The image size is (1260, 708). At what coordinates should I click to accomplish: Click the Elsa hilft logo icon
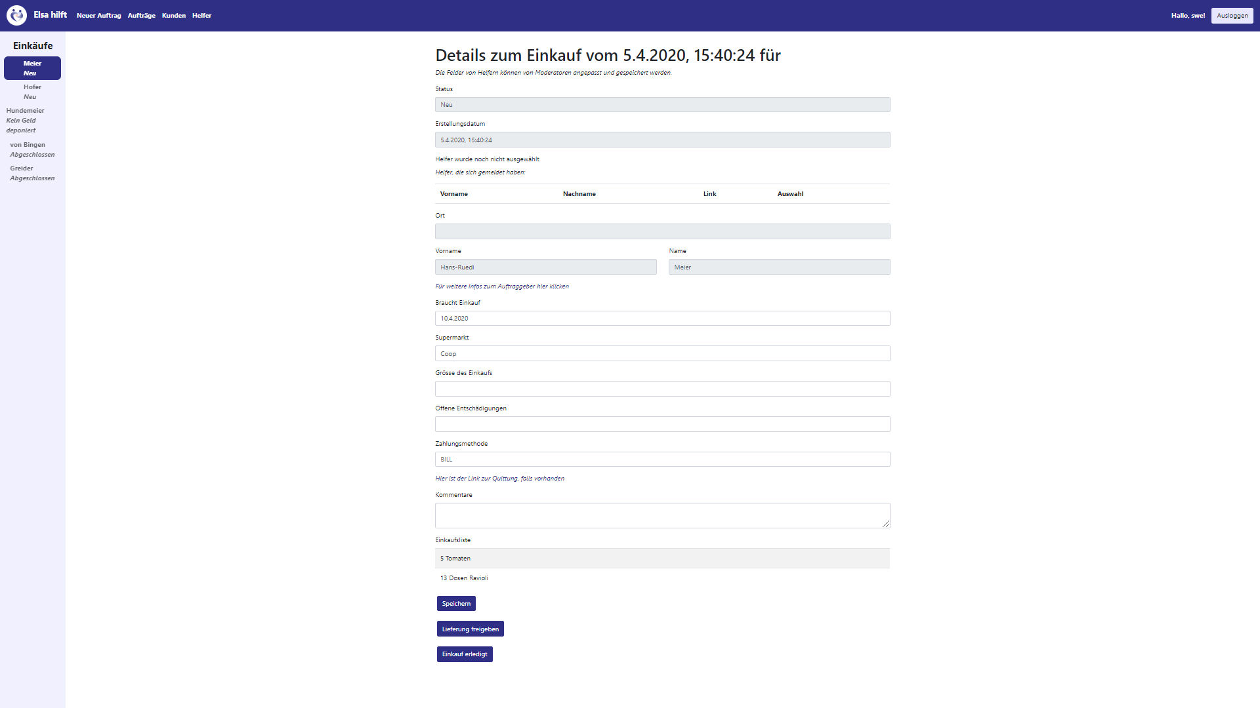pyautogui.click(x=16, y=15)
